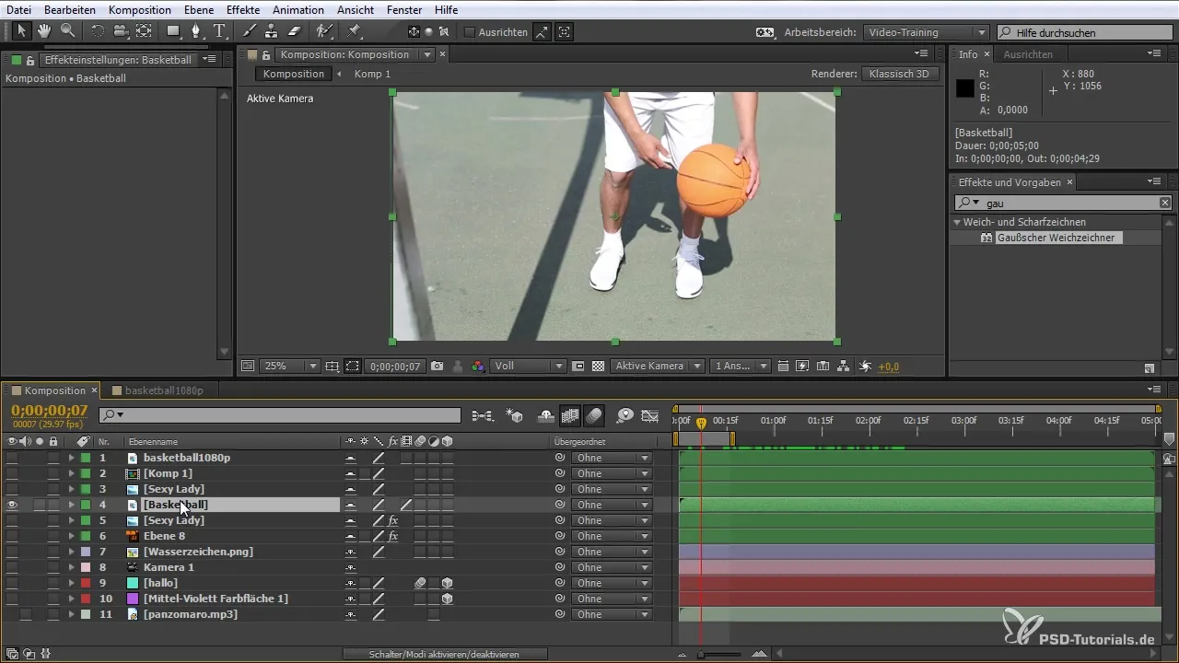Select the Pan Behind anchor point tool
1179x663 pixels.
144,31
